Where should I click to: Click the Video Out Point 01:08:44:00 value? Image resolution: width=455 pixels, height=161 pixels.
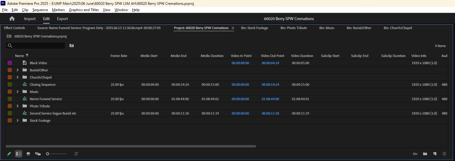[270, 99]
